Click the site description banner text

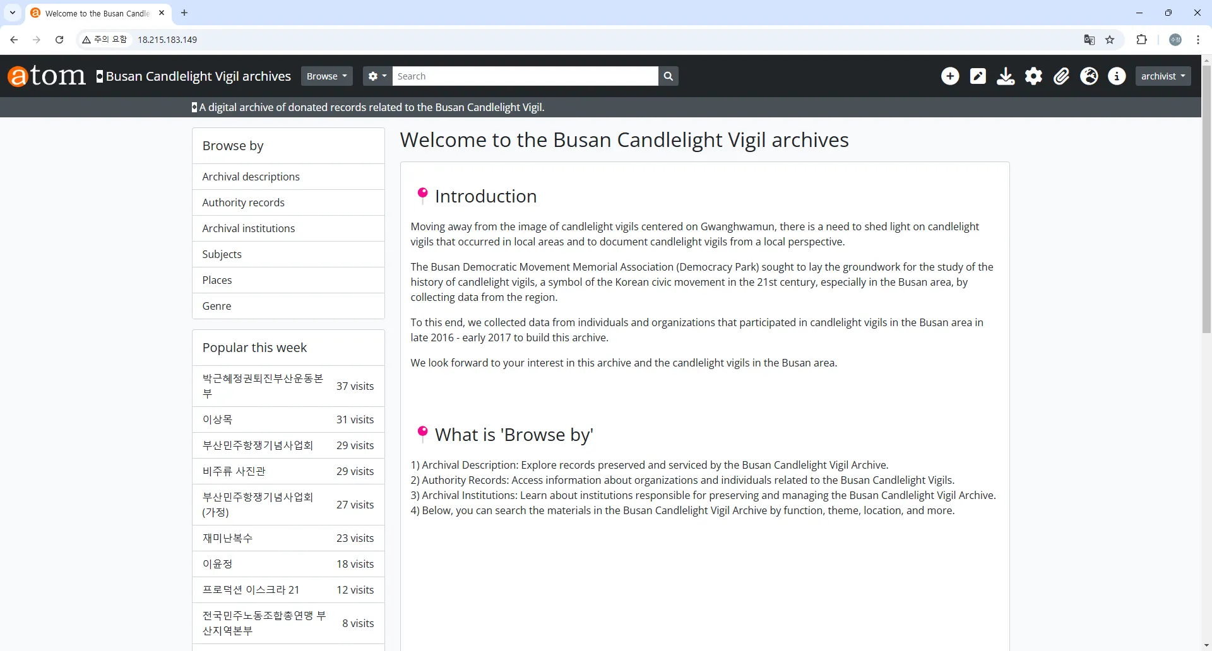[372, 107]
